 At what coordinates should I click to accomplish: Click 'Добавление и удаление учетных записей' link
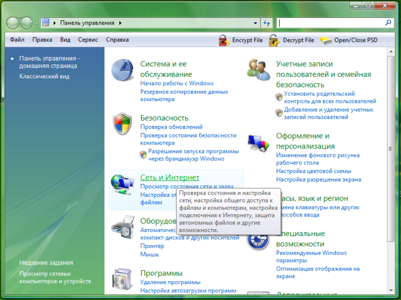329,113
